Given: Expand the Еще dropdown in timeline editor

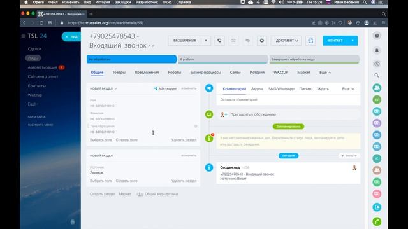Looking at the screenshot, I should [x=348, y=89].
